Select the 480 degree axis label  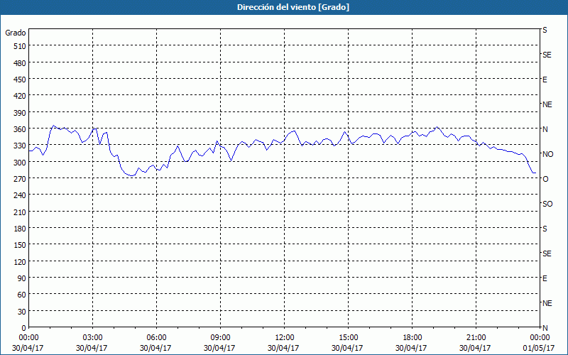(20, 63)
